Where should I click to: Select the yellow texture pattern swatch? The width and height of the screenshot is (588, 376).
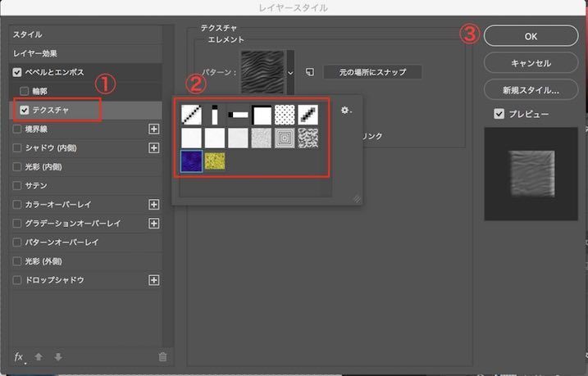click(215, 161)
